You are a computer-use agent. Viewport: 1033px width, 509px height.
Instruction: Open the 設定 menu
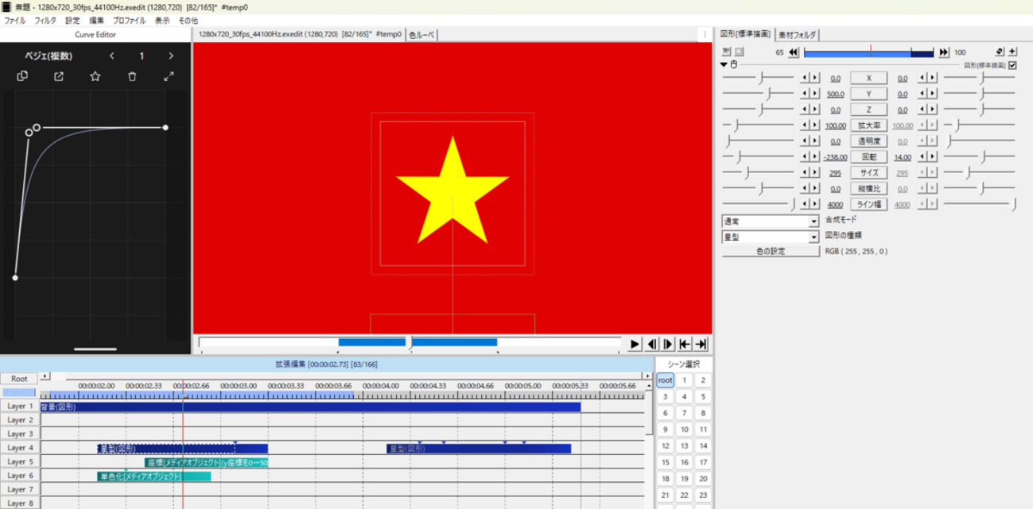click(x=72, y=20)
